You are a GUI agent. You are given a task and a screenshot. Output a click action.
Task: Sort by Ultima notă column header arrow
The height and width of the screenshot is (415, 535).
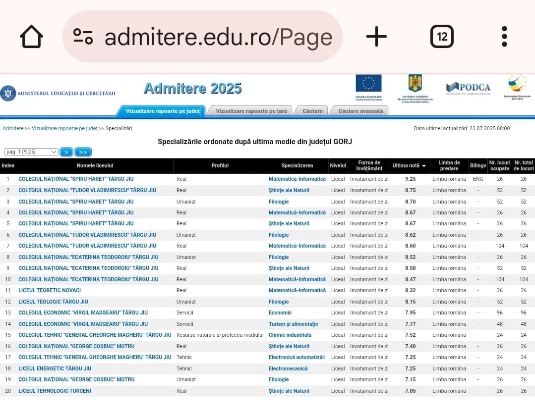point(424,165)
